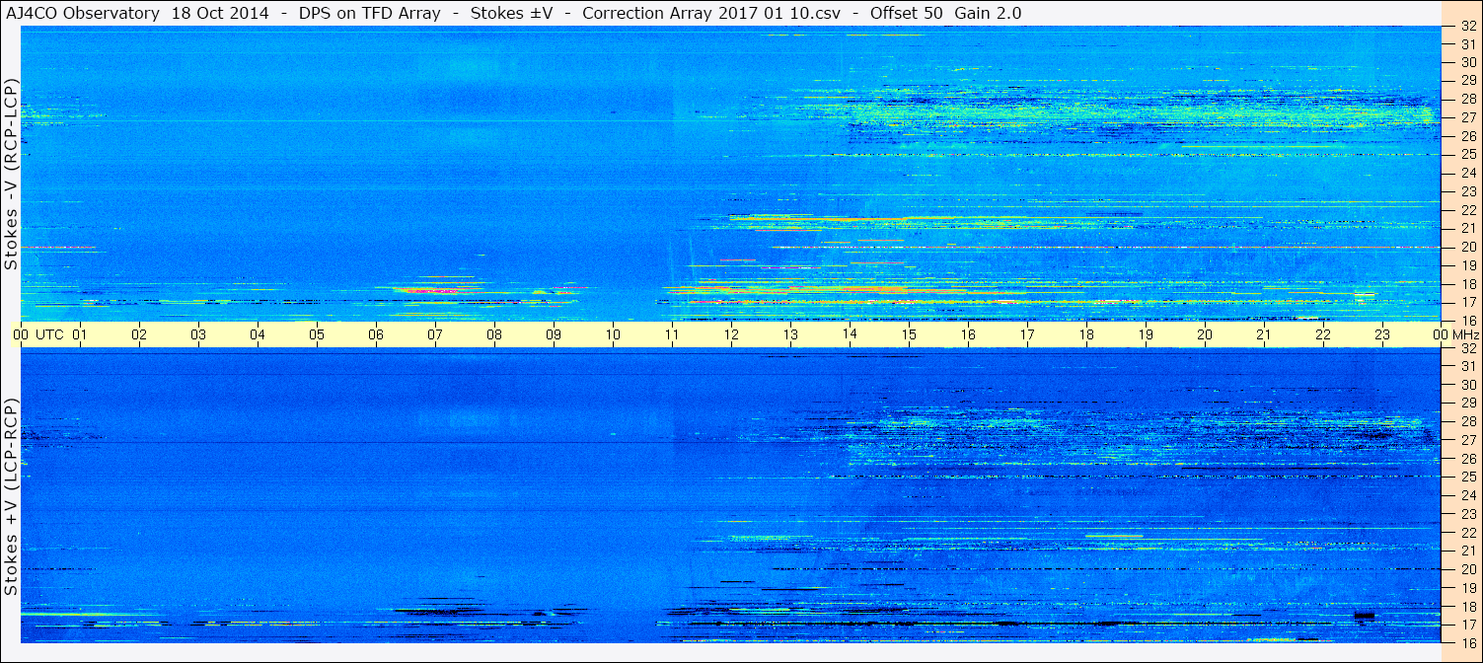Image resolution: width=1483 pixels, height=663 pixels.
Task: Click 20 MHz tick on upper plot
Action: [1467, 247]
